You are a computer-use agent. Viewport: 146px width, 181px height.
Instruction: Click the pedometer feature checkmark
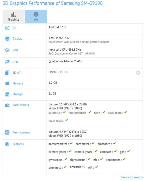[124, 159]
